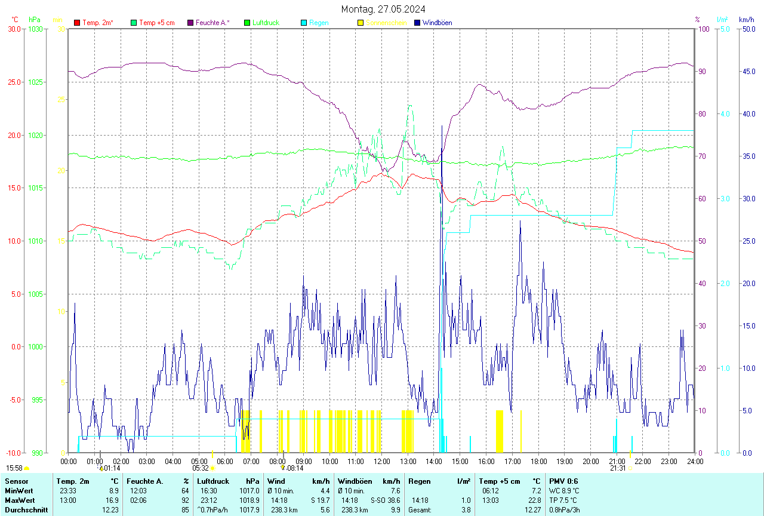
Task: Click the 00:00 time axis label
Action: click(69, 461)
